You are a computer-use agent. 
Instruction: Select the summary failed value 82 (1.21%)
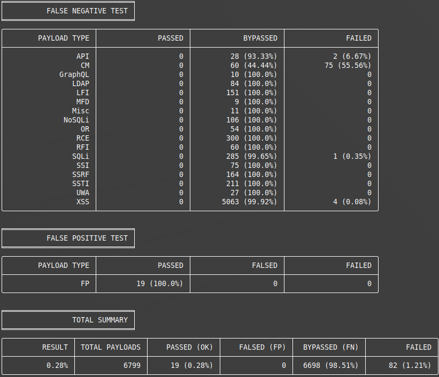pyautogui.click(x=410, y=365)
